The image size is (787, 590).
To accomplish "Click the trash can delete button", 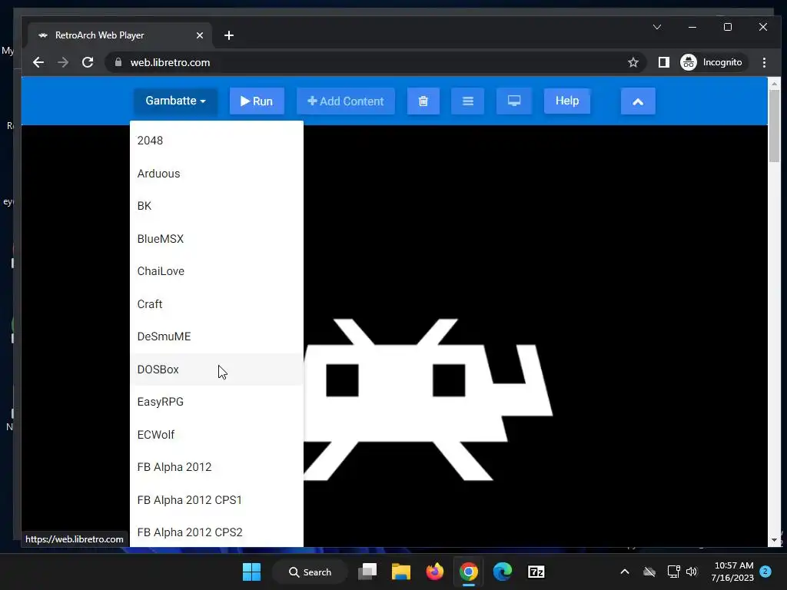I will [423, 101].
